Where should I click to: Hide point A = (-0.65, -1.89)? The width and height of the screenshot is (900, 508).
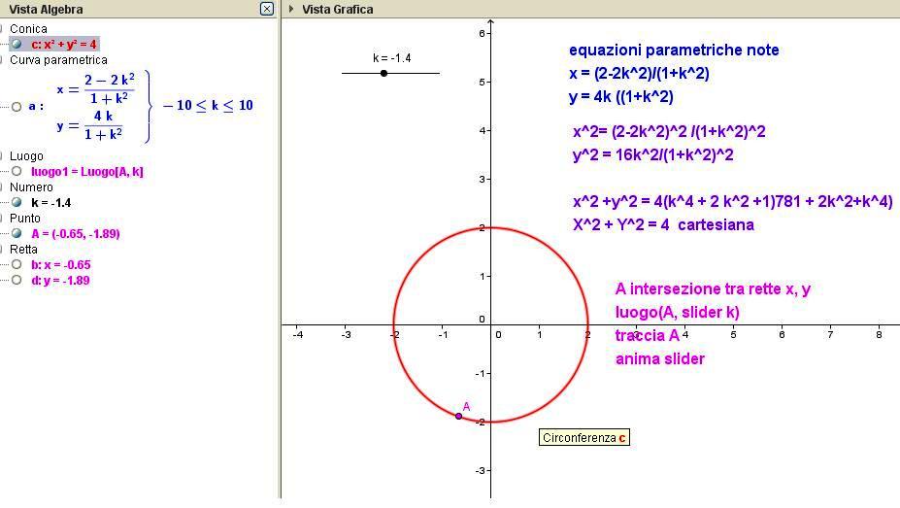(x=17, y=233)
